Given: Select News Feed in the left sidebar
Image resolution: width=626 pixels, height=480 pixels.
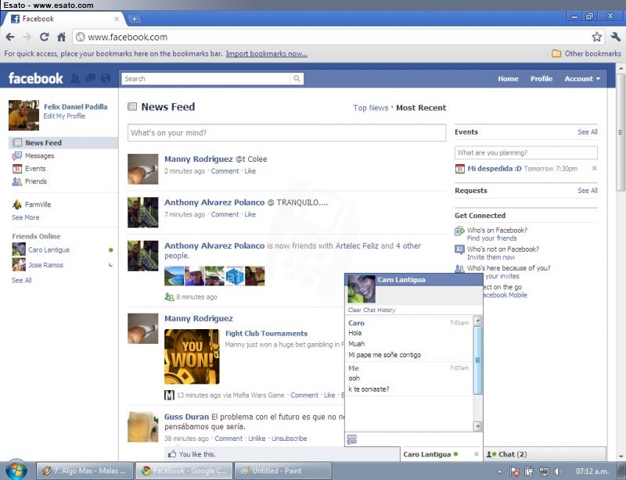Looking at the screenshot, I should (x=63, y=143).
